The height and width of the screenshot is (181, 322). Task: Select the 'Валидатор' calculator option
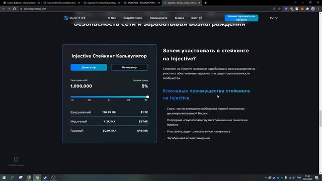129,67
